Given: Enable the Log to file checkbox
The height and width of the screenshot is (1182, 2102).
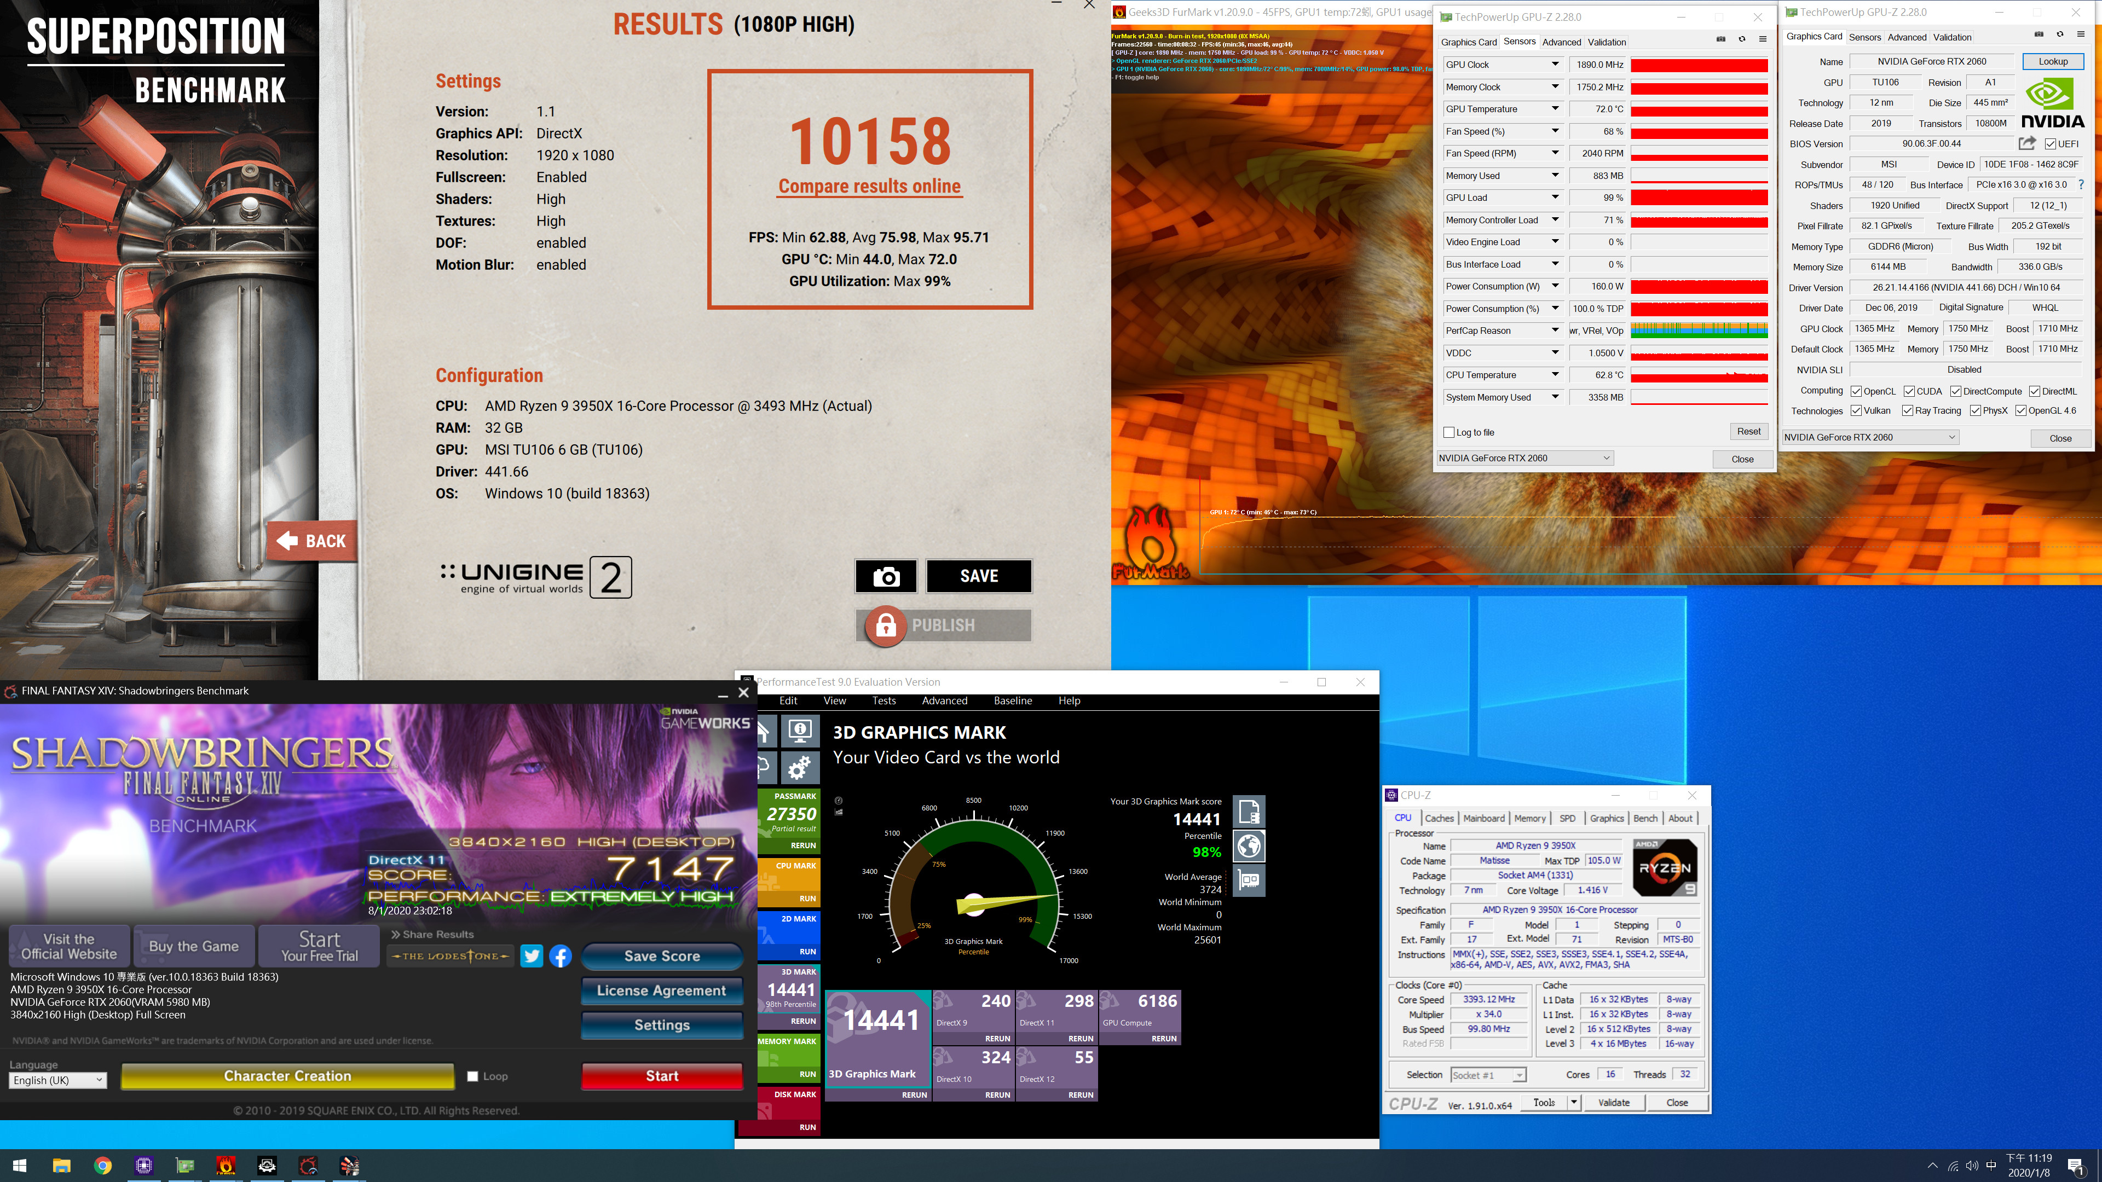Looking at the screenshot, I should [x=1449, y=432].
